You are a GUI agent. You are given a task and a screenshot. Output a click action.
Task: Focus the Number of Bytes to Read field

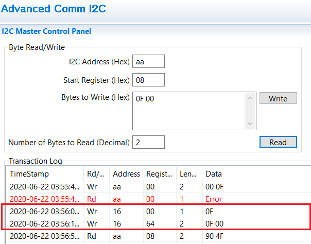[148, 142]
